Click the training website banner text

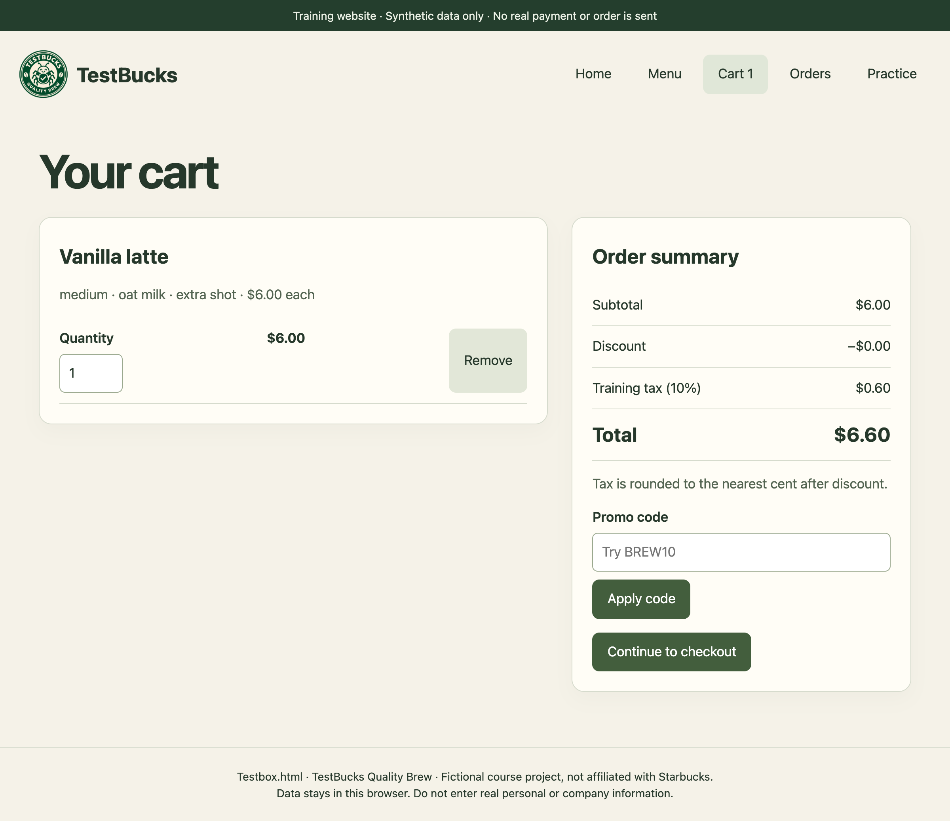(x=475, y=16)
